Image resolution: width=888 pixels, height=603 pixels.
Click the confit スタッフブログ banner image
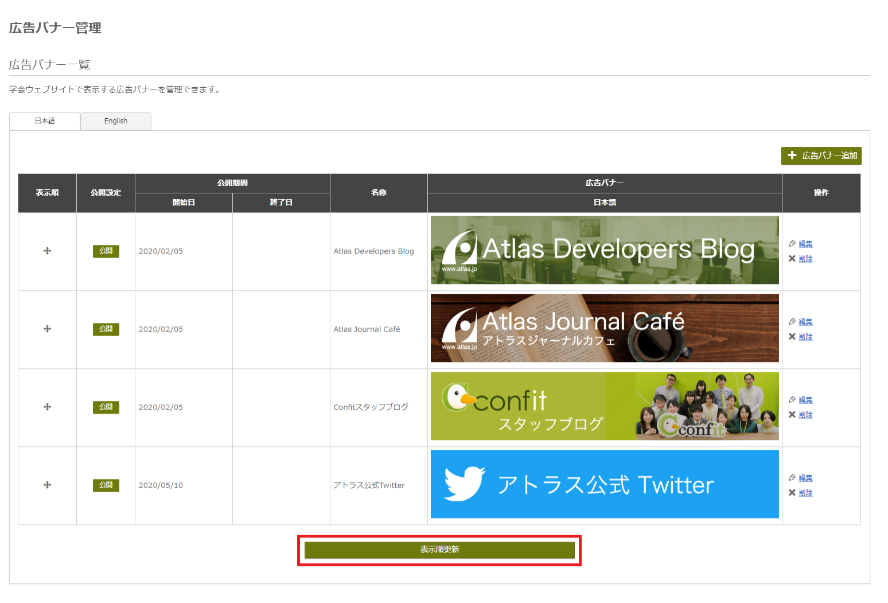[605, 406]
